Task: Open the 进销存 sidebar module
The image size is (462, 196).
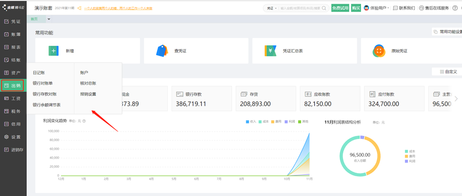Action: pyautogui.click(x=13, y=150)
